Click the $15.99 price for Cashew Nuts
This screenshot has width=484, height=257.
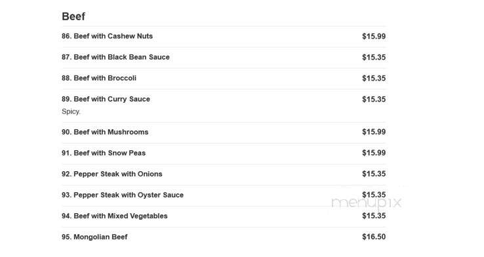point(374,36)
